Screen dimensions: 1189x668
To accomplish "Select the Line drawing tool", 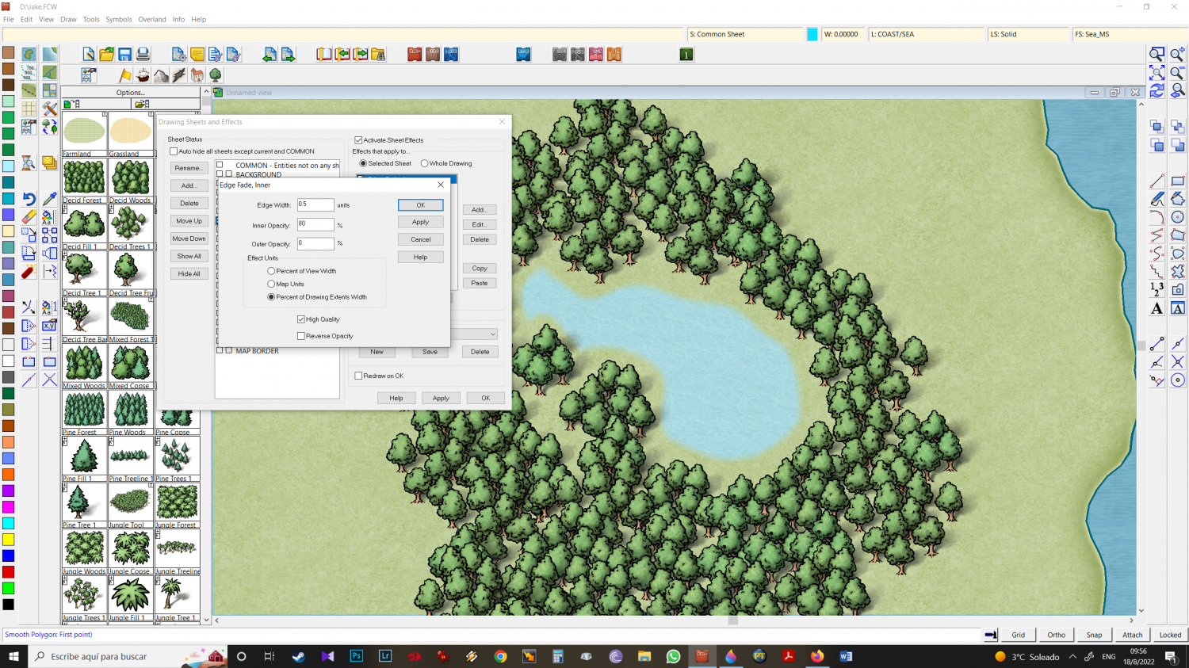I will click(x=1157, y=181).
